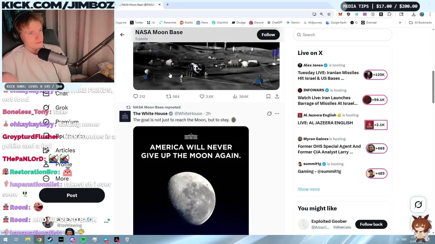Image resolution: width=435 pixels, height=244 pixels.
Task: Open the 'America will never give up the Moon' image
Action: point(191,181)
